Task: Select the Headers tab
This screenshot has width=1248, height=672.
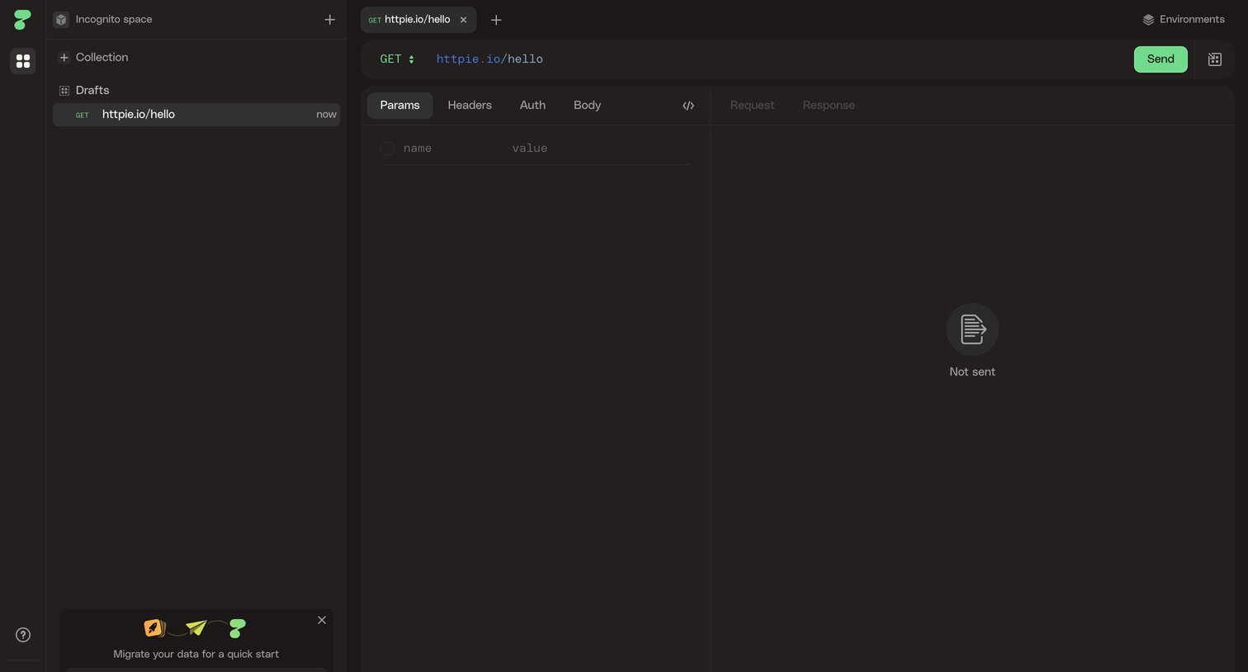Action: (x=470, y=106)
